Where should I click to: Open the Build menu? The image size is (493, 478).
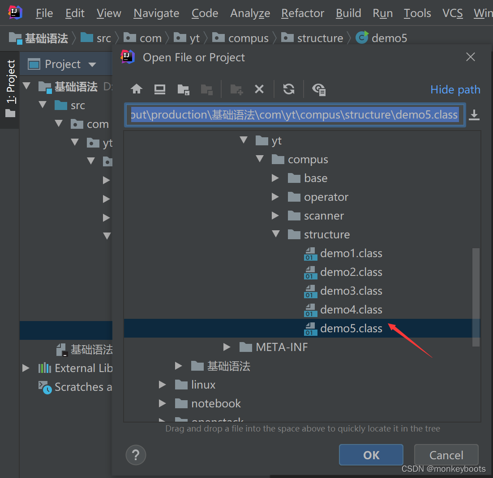coord(348,13)
